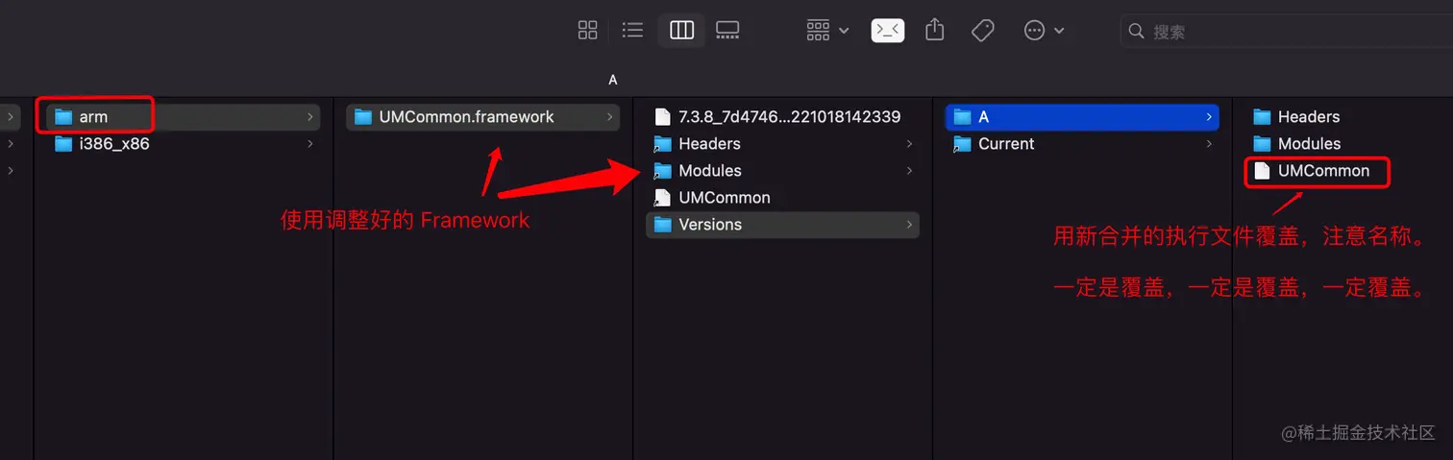
Task: Click the UMCommon.framework folder icon
Action: coord(363,117)
